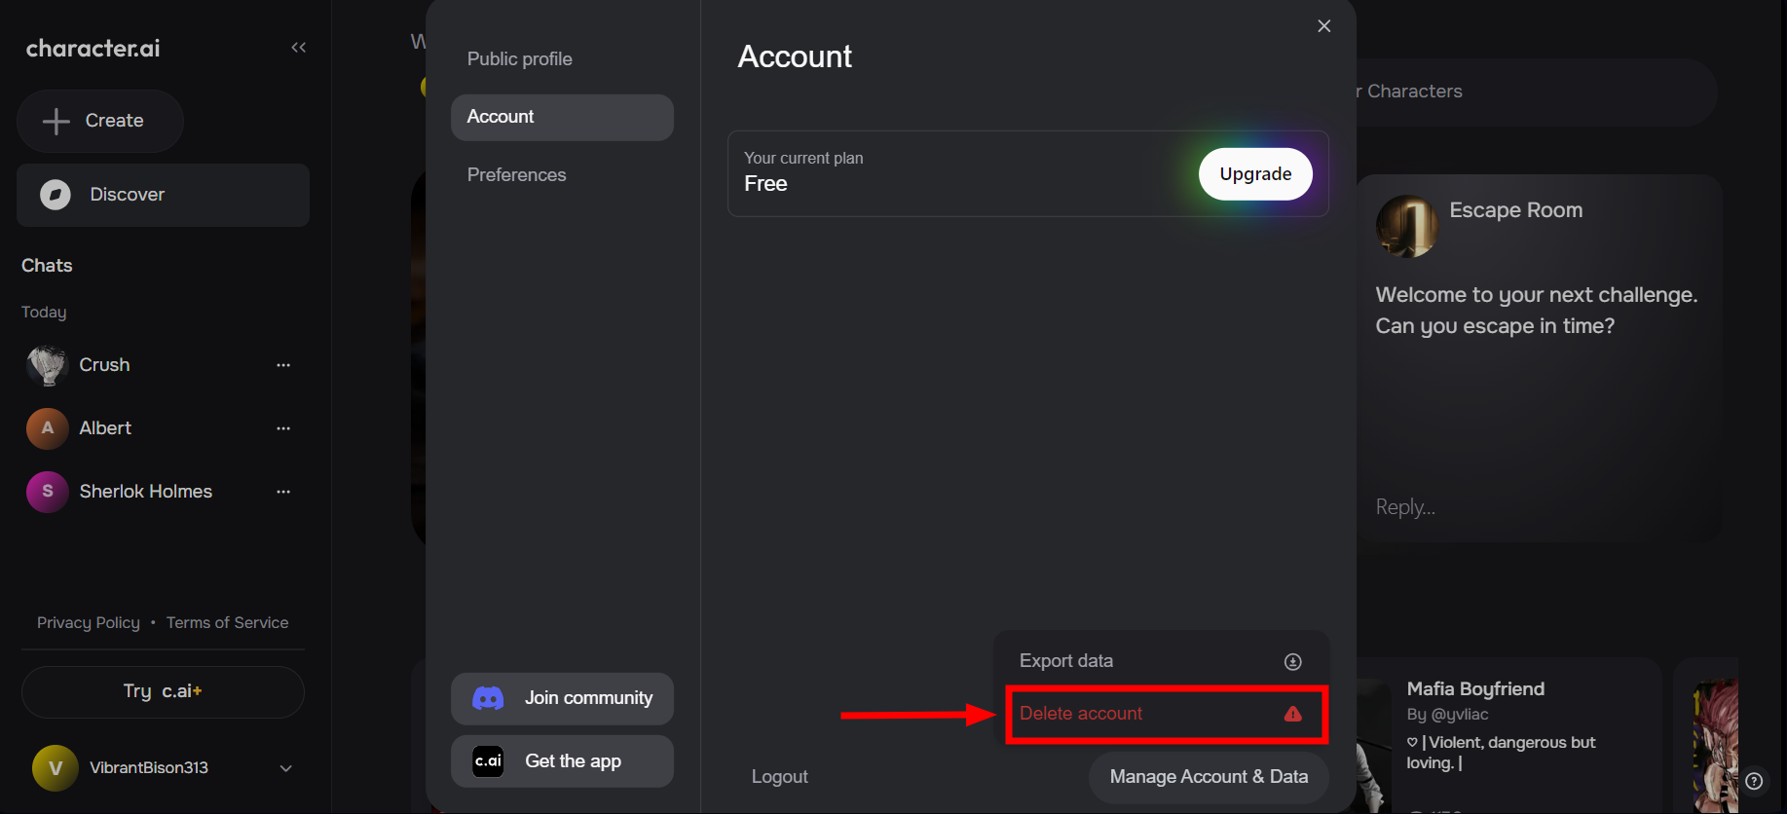Open the Escape Room character title
This screenshot has width=1787, height=814.
click(x=1515, y=210)
